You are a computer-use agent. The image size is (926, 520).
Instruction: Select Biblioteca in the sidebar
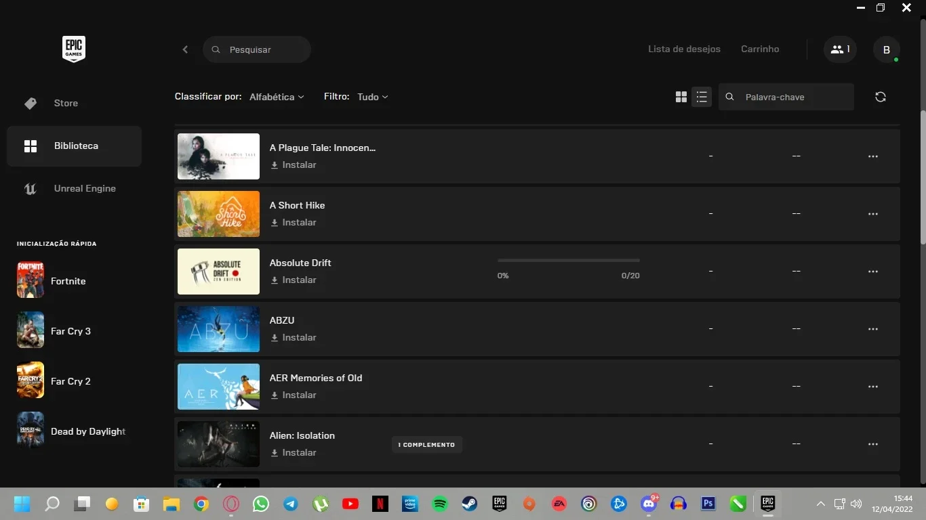pos(74,146)
